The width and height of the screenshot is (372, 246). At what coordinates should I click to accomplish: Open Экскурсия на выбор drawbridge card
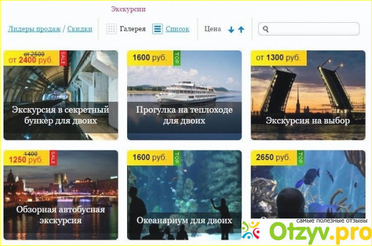tap(308, 95)
